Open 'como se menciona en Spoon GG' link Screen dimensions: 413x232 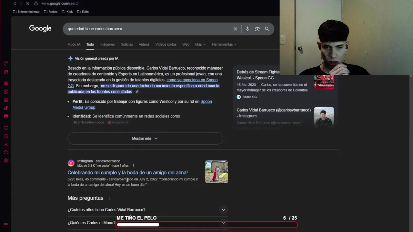(192, 80)
